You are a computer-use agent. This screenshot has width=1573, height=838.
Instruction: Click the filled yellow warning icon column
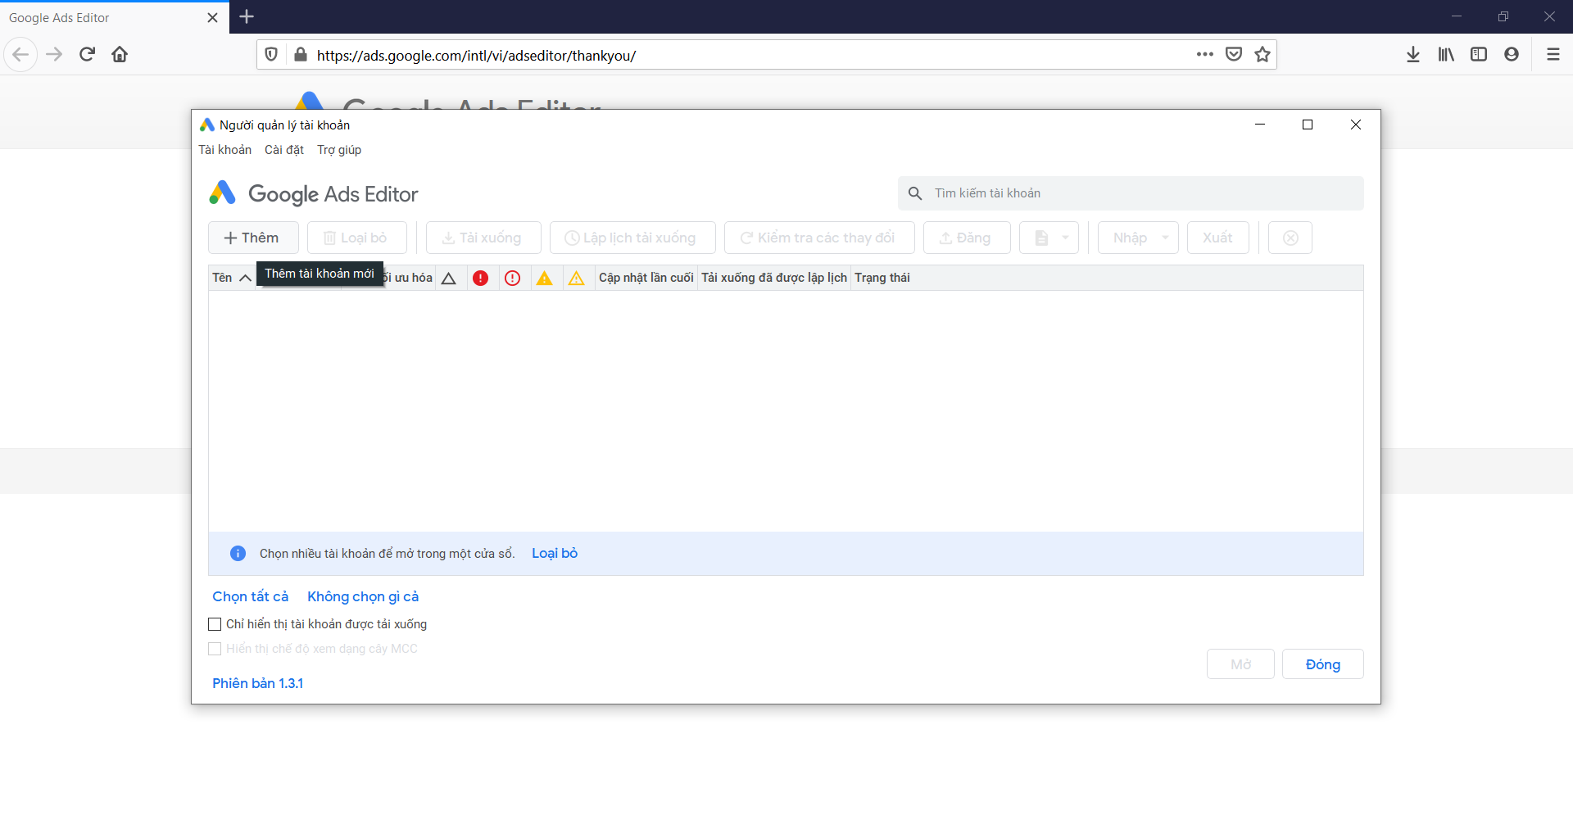coord(545,279)
